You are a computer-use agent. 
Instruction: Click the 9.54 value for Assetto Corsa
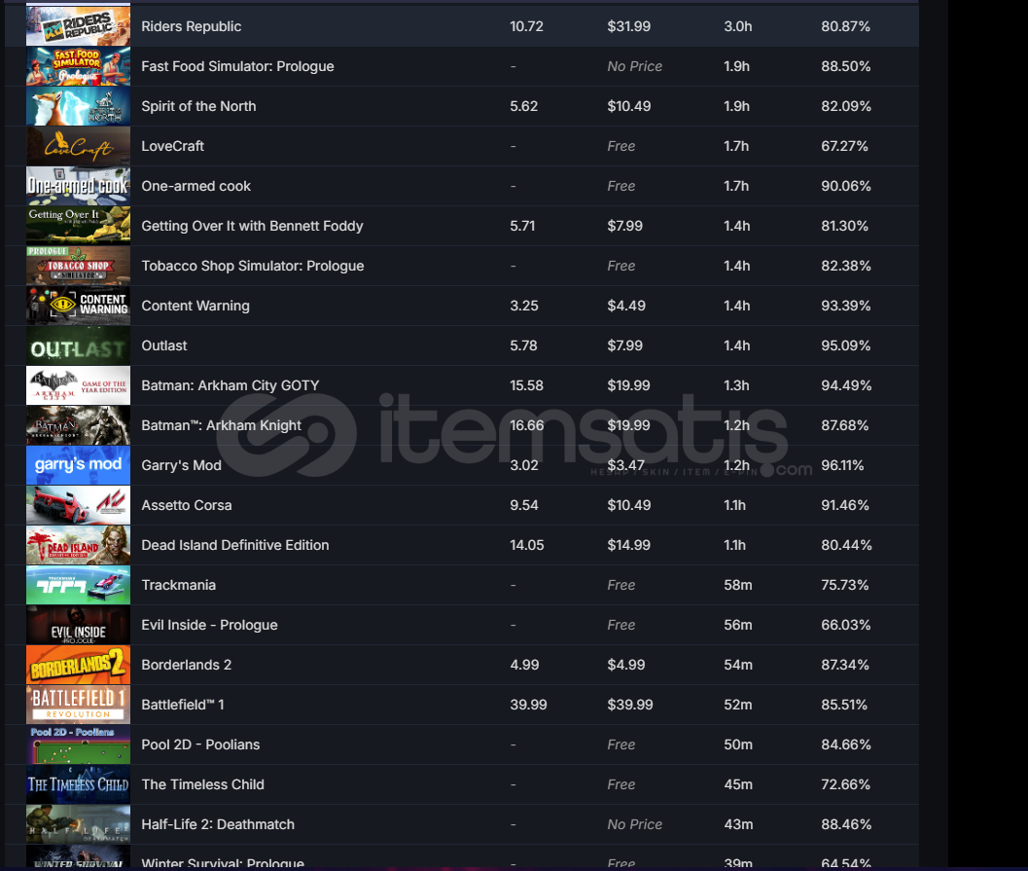click(x=524, y=505)
